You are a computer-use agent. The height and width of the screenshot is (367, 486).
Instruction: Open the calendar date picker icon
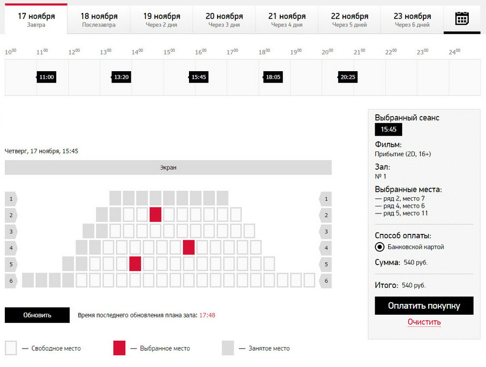coord(462,18)
